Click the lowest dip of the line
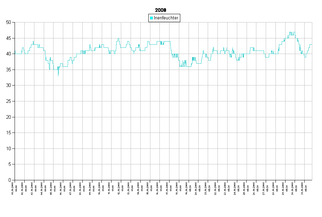322x217 pixels. click(x=58, y=75)
